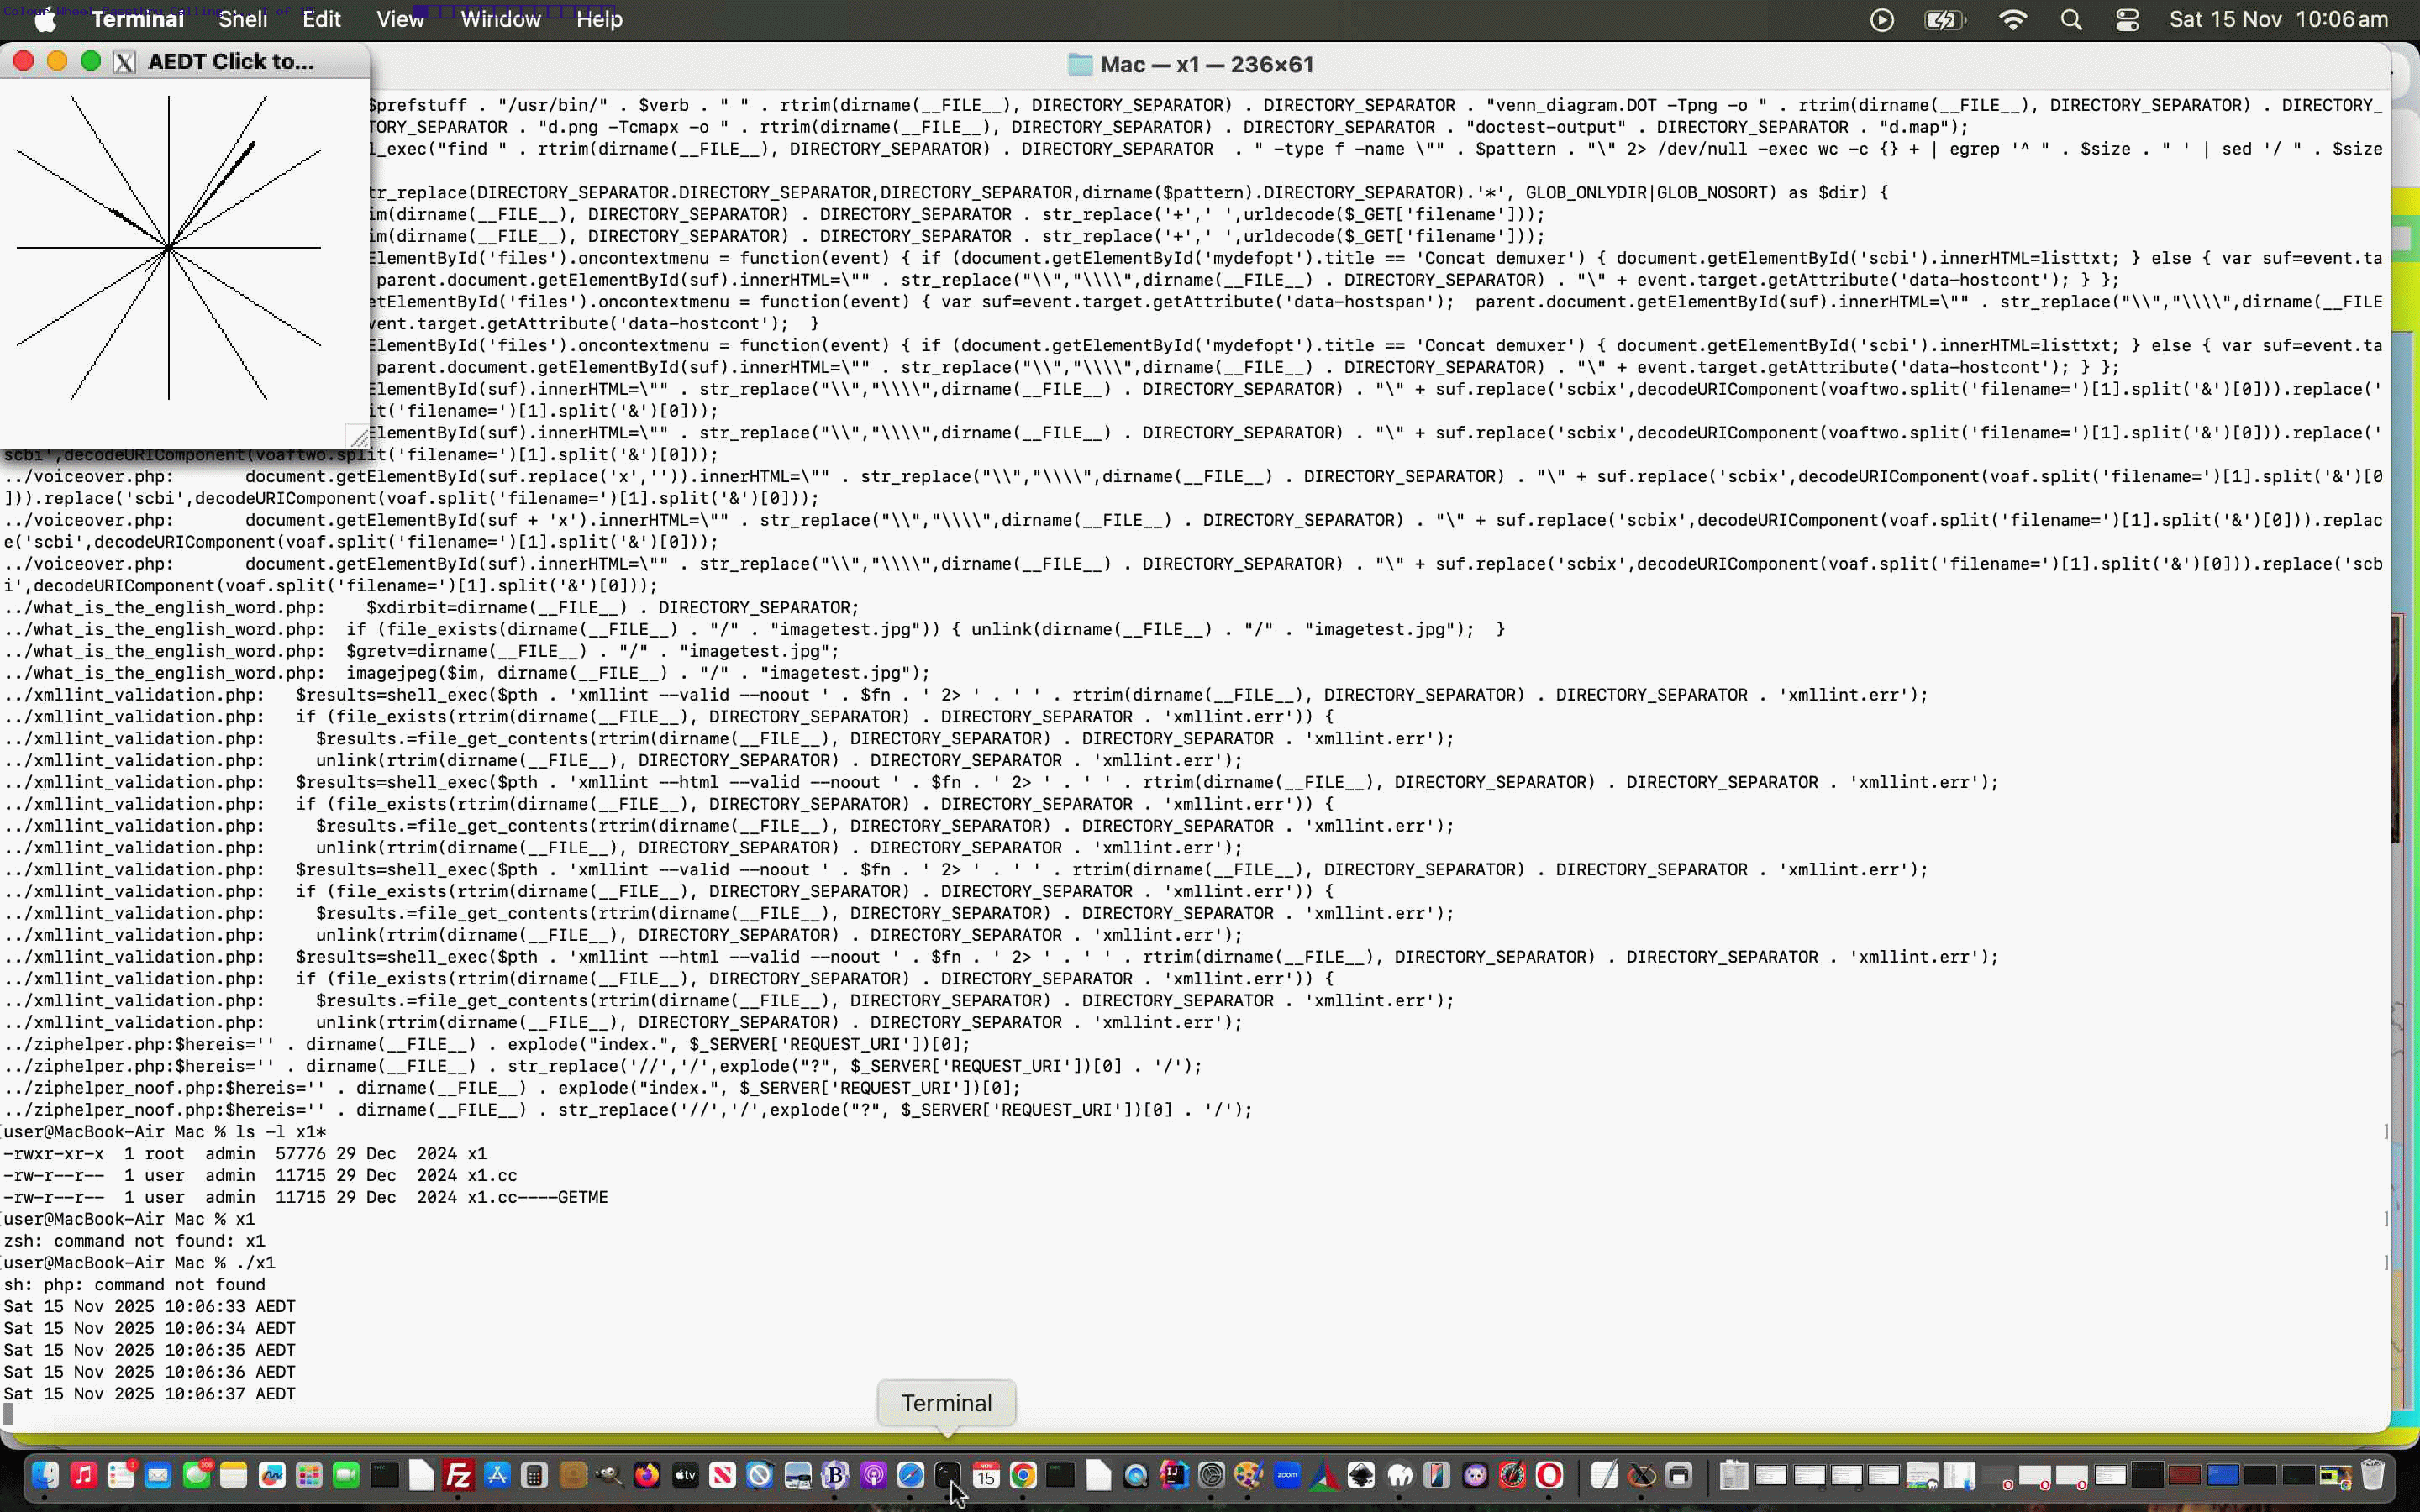Open FileZilla from the Dock

pos(459,1475)
